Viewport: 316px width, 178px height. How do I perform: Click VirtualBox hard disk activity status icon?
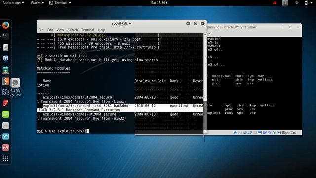[235, 133]
